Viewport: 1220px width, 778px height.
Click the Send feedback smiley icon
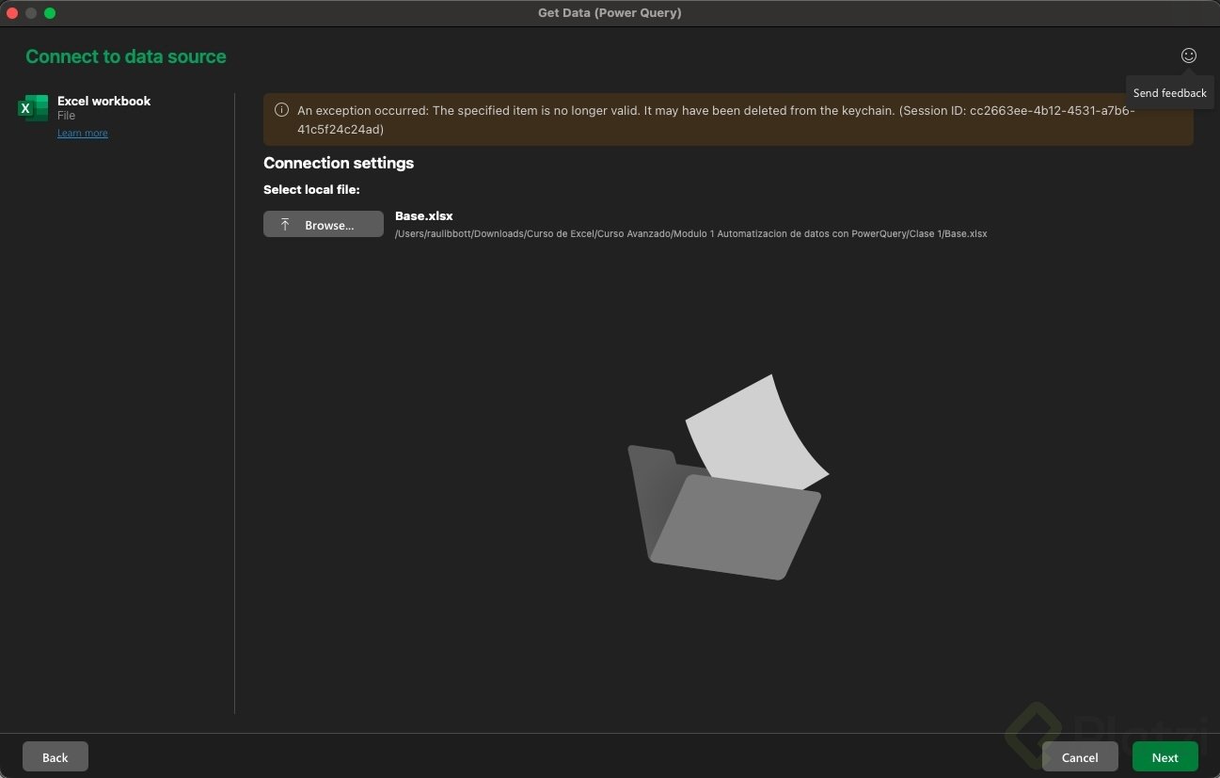click(1189, 56)
